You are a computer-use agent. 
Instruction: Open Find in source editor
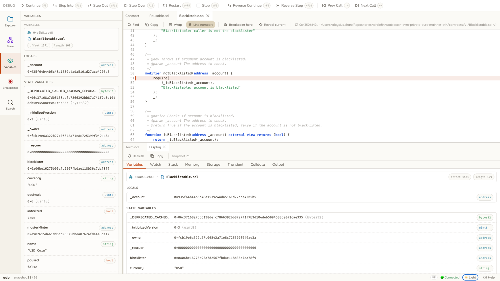point(133,25)
